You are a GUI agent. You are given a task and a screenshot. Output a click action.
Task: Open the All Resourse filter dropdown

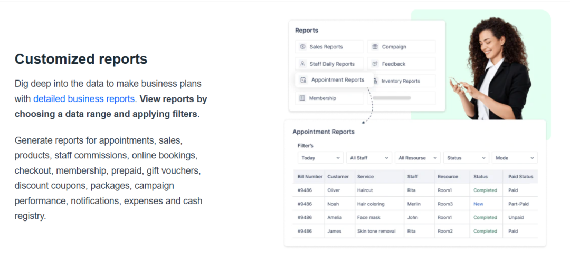tap(417, 158)
